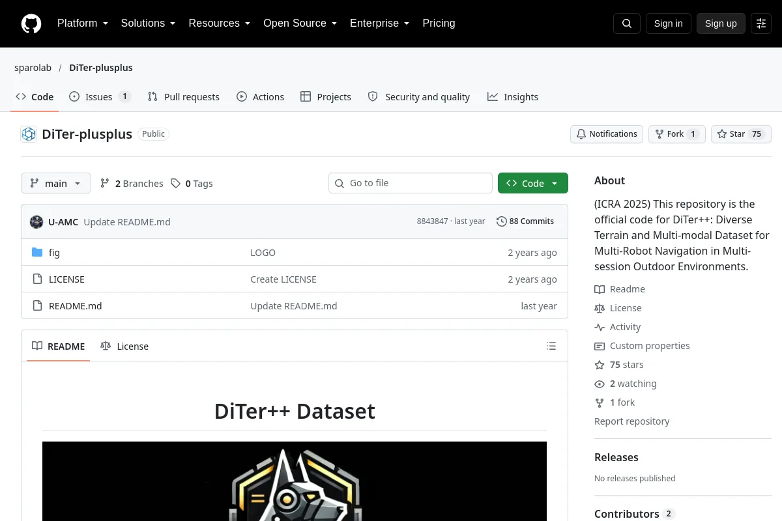Click the Readme book icon in About

pos(600,289)
